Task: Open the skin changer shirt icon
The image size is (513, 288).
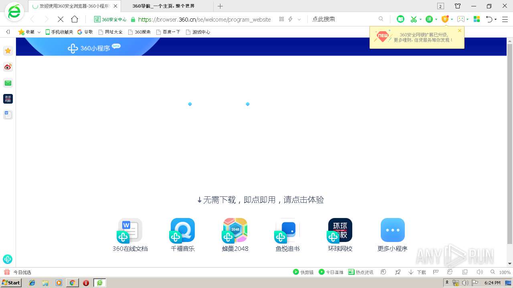Action: (457, 6)
